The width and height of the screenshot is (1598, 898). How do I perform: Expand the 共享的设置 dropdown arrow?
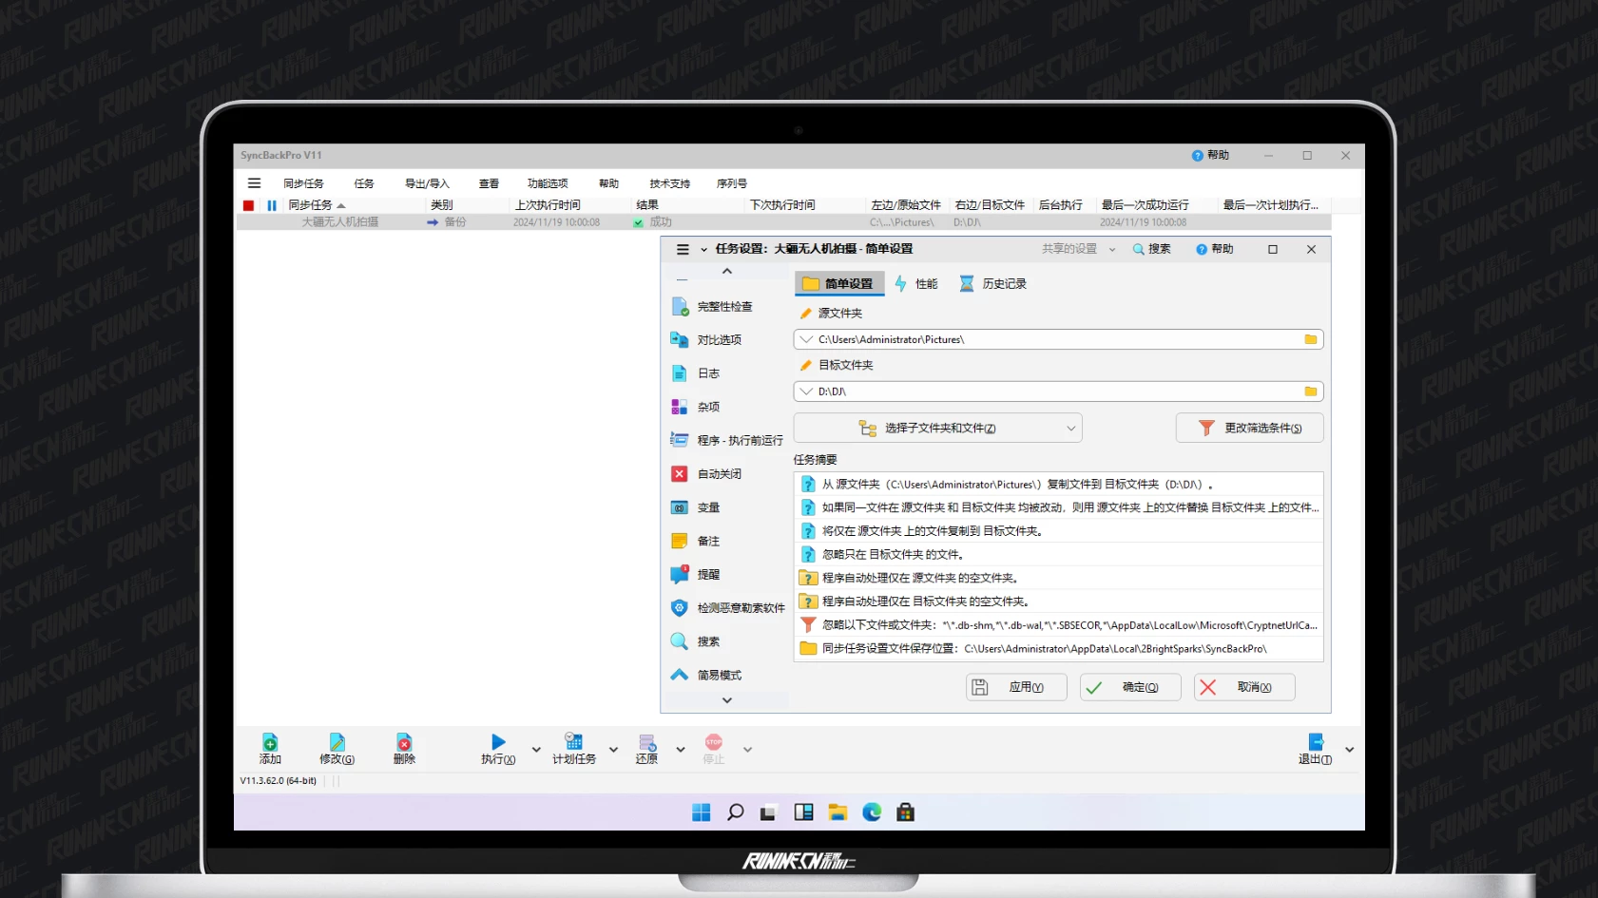coord(1112,250)
